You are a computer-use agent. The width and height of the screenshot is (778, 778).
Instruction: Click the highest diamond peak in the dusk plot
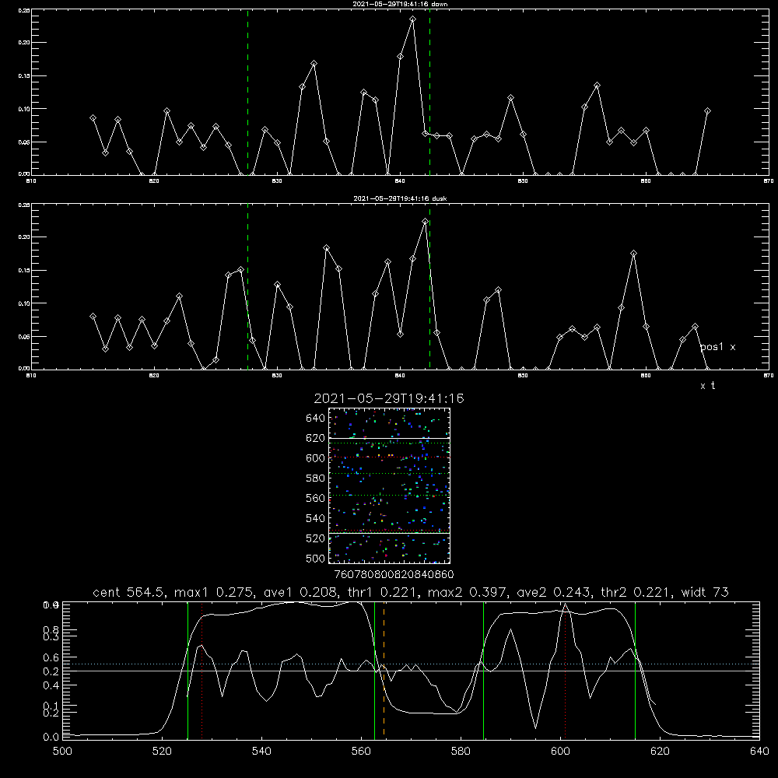[x=425, y=221]
